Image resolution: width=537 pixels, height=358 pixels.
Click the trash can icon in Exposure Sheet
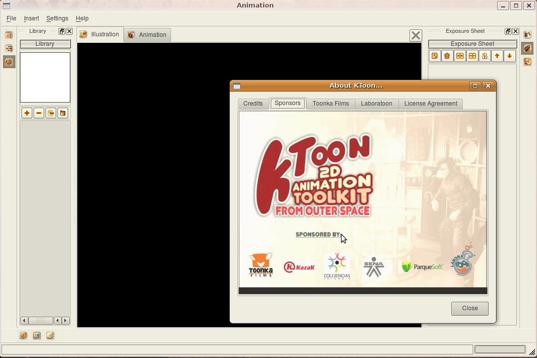pos(447,56)
